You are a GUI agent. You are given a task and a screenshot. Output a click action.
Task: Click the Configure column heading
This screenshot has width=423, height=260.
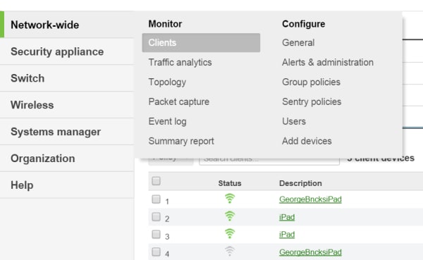(x=303, y=24)
